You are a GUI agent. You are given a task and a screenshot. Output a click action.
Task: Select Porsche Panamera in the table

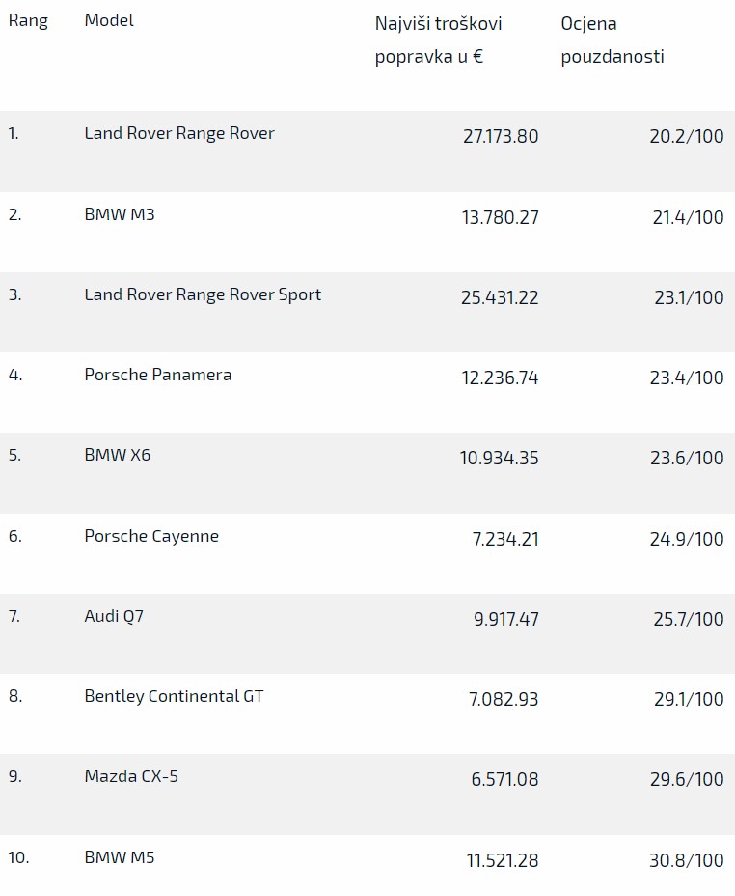pos(158,376)
